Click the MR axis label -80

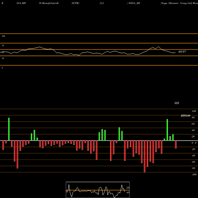(193, 168)
